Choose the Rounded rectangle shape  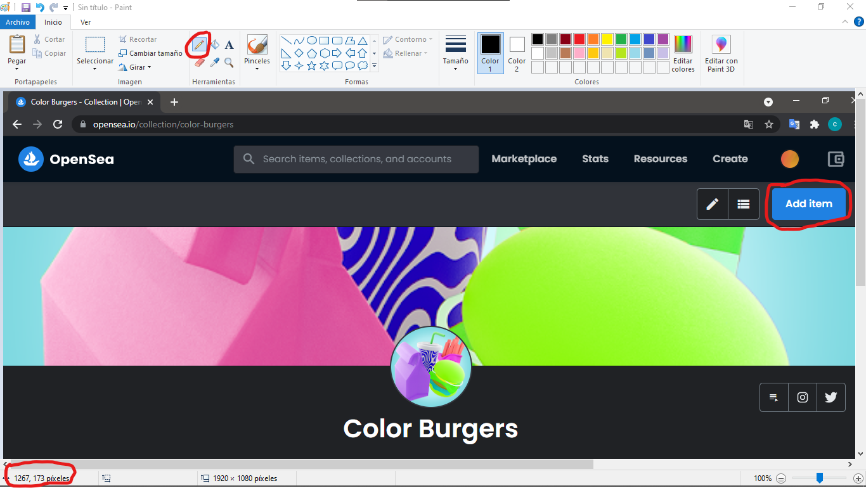coord(337,41)
